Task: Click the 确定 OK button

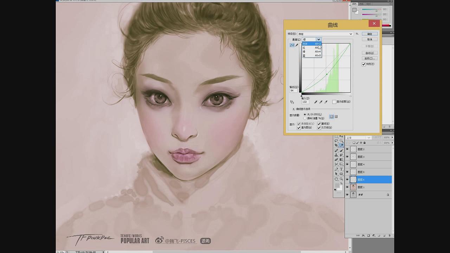Action: click(x=370, y=34)
